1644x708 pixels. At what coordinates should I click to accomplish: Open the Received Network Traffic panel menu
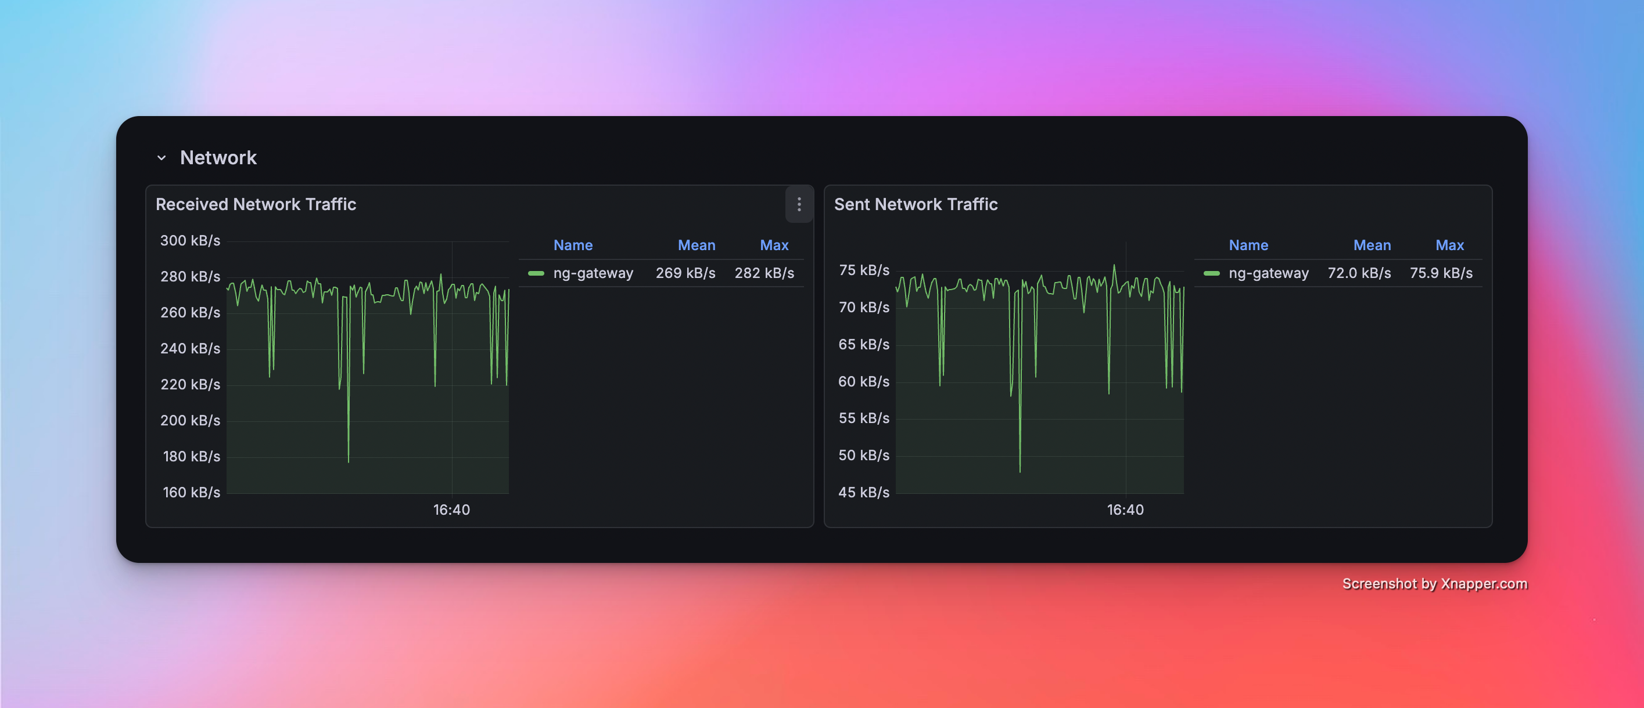pyautogui.click(x=798, y=204)
